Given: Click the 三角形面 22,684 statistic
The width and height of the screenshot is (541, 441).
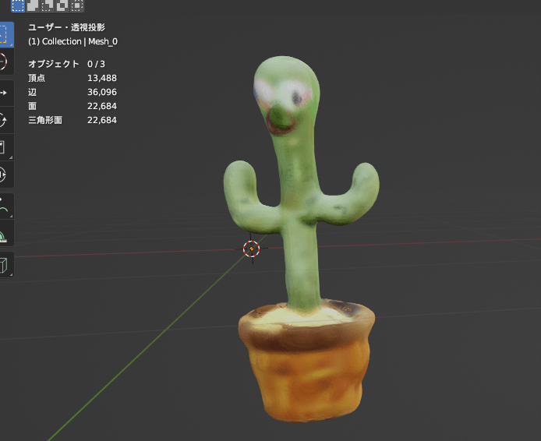Looking at the screenshot, I should [72, 120].
